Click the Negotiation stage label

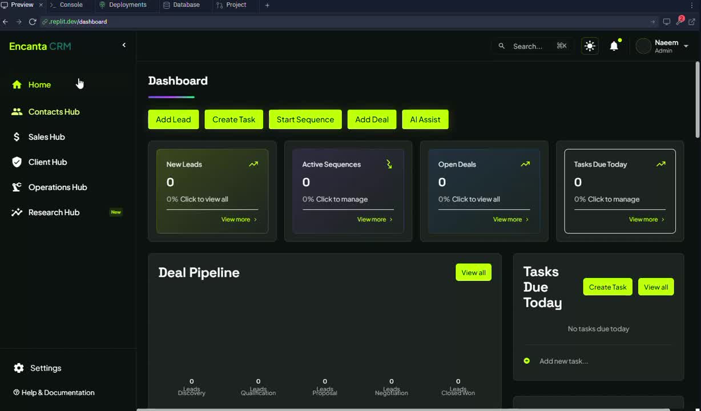point(391,393)
